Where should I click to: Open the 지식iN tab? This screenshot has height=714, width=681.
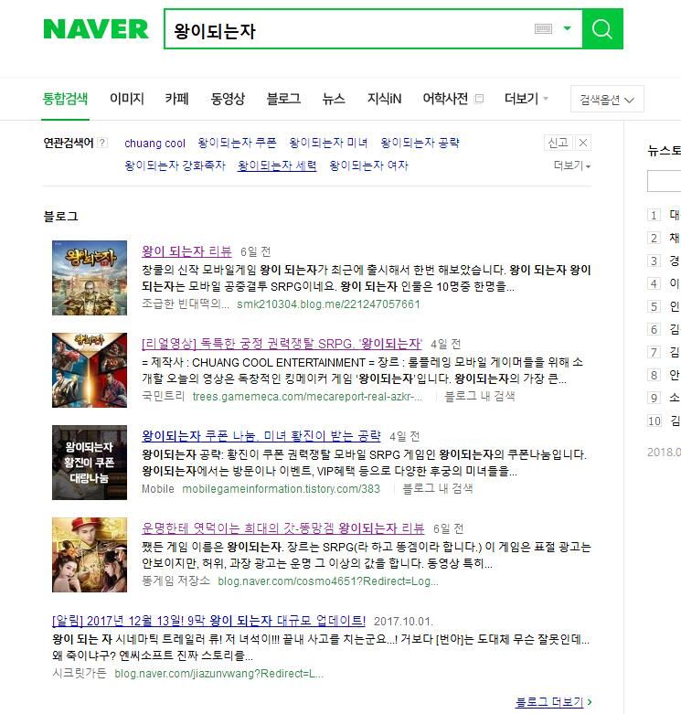pos(385,99)
